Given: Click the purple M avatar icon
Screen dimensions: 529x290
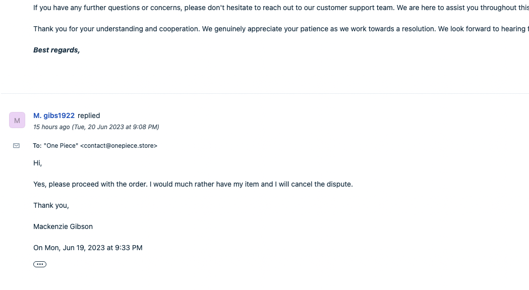Looking at the screenshot, I should (x=17, y=121).
